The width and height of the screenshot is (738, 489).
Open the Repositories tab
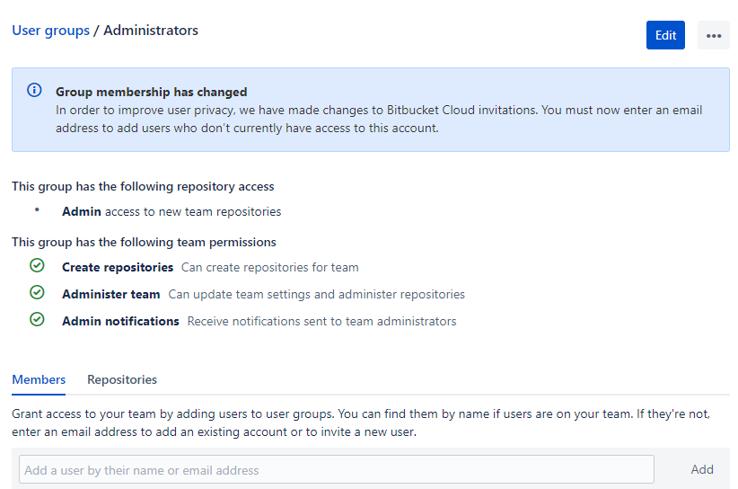tap(122, 379)
